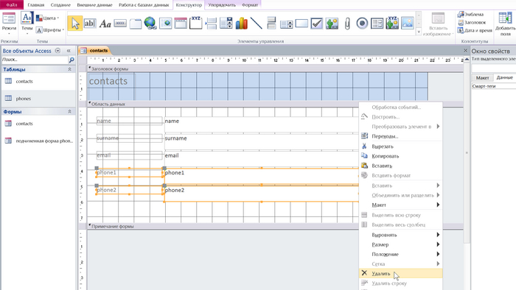516x290 pixels.
Task: Open the All Access Objects filter dropdown
Action: click(x=57, y=51)
